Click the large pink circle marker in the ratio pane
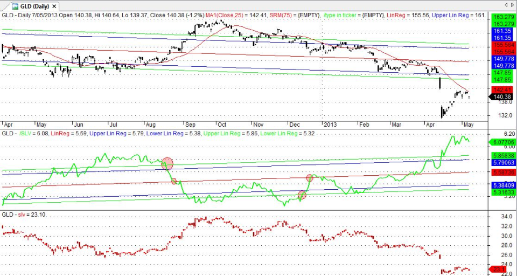The height and width of the screenshot is (276, 517). point(167,163)
